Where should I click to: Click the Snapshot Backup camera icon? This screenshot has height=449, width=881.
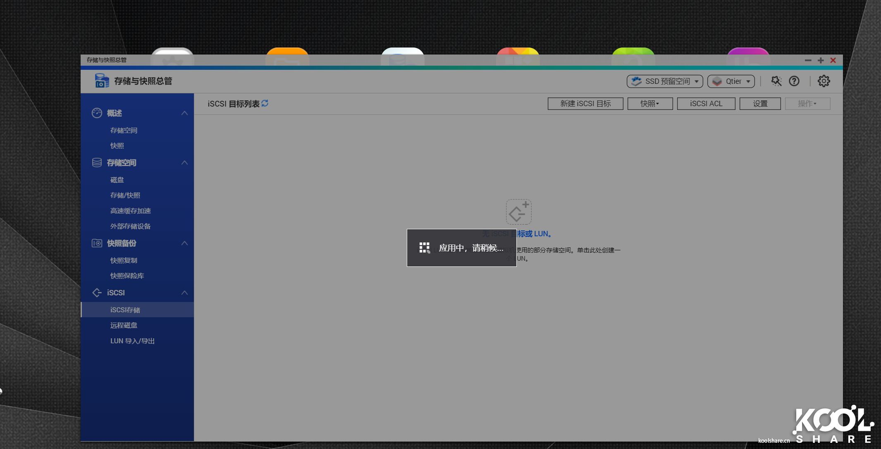(x=97, y=243)
